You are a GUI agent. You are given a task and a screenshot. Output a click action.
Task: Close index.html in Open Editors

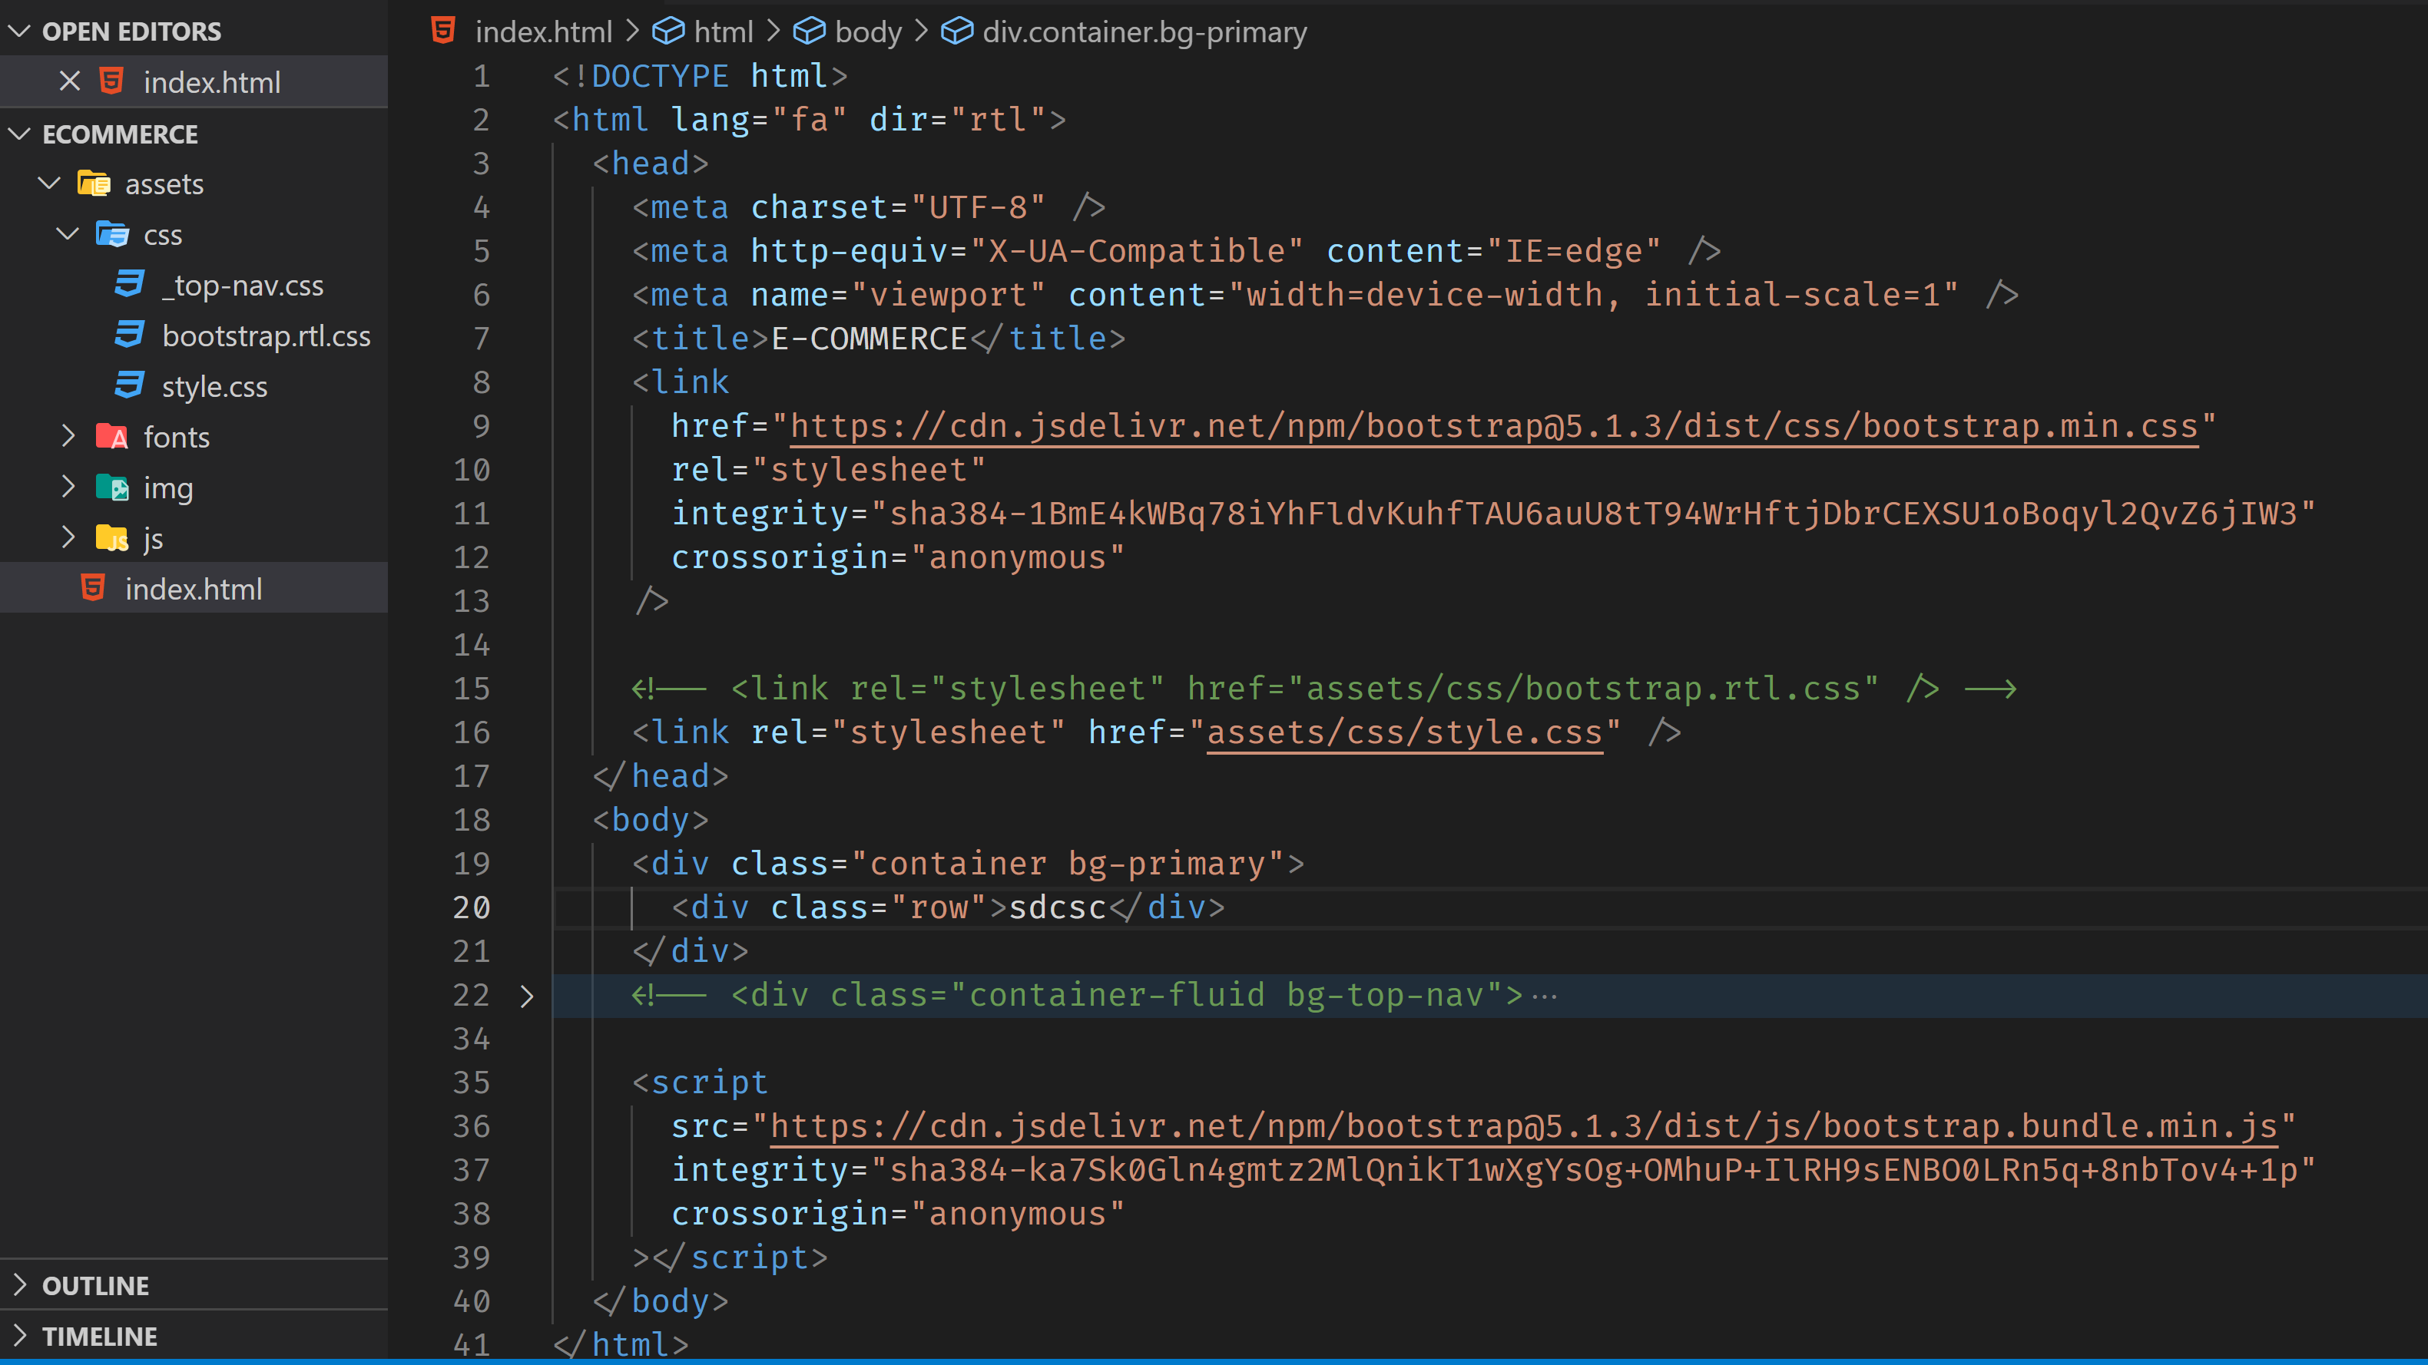[70, 82]
